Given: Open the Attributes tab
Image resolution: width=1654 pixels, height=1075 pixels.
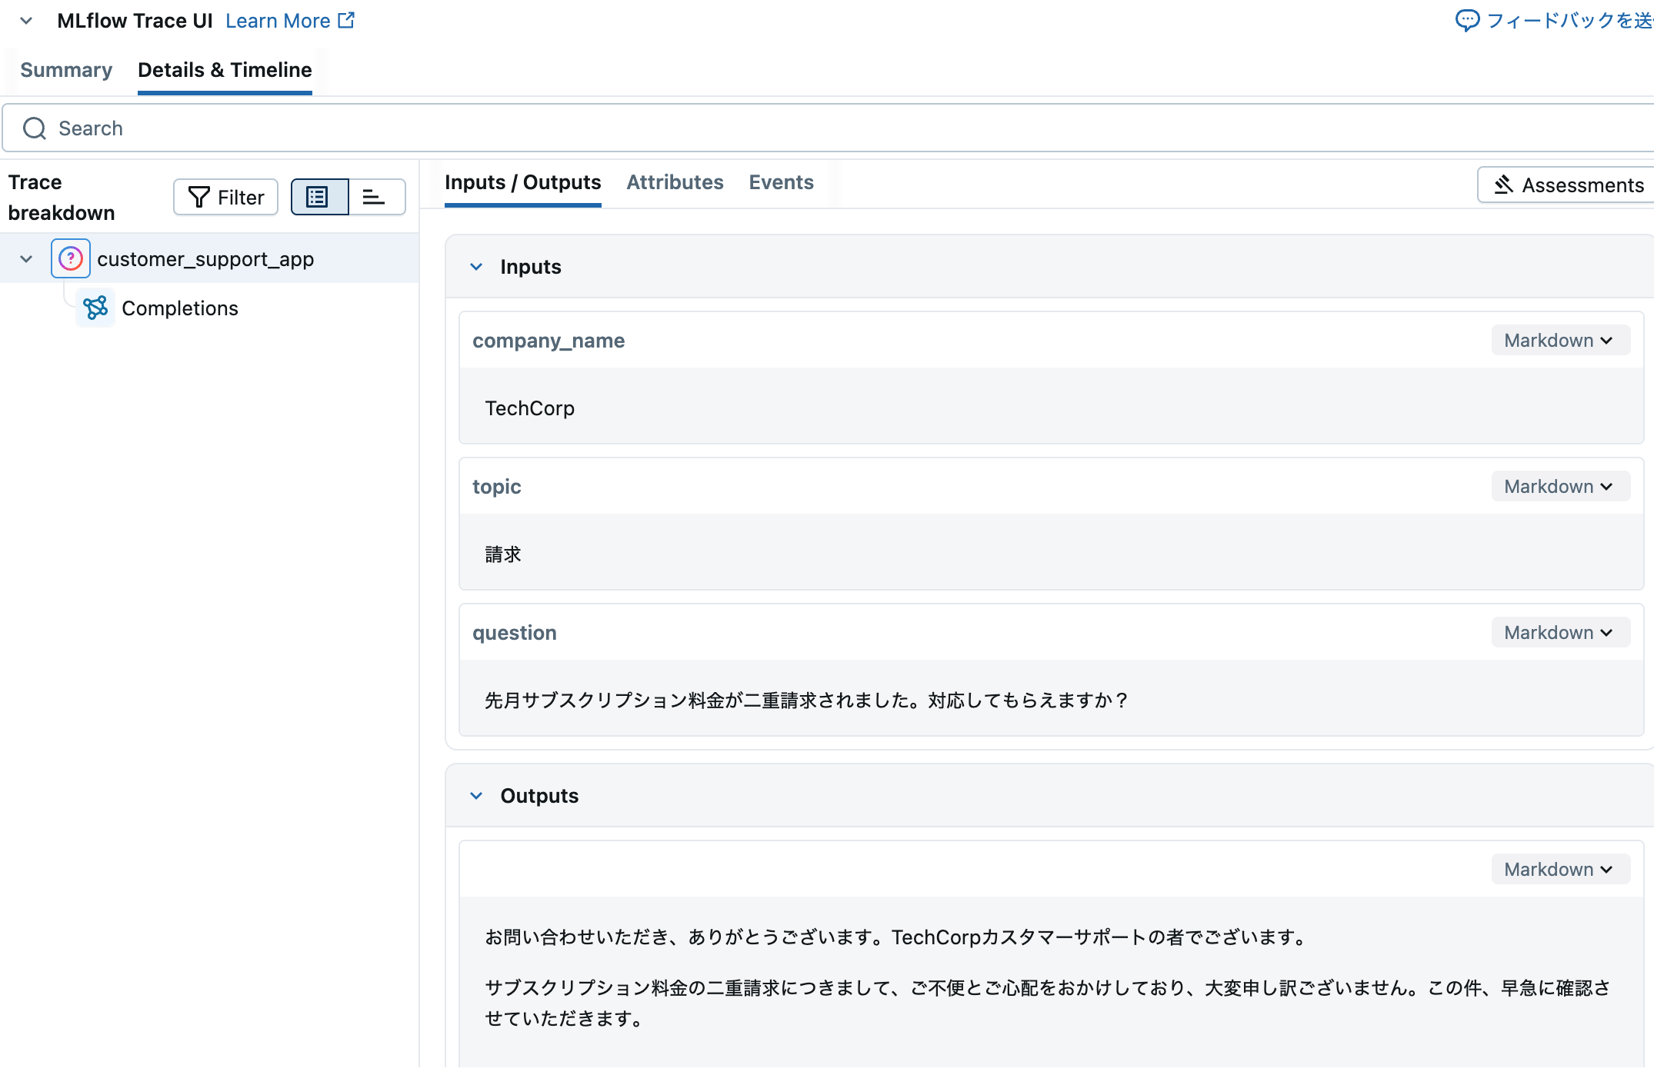Looking at the screenshot, I should point(675,182).
